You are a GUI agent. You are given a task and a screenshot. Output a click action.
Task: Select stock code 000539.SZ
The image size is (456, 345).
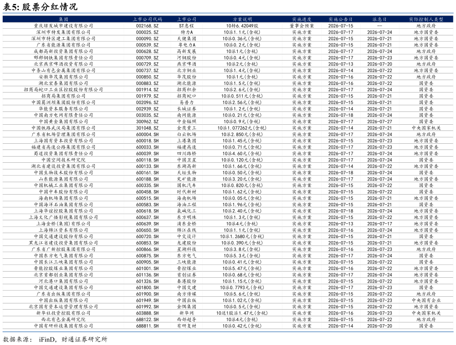click(147, 45)
